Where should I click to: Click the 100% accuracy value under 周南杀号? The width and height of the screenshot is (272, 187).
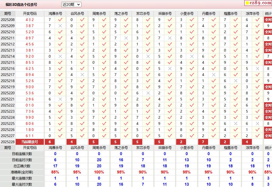click(99, 172)
